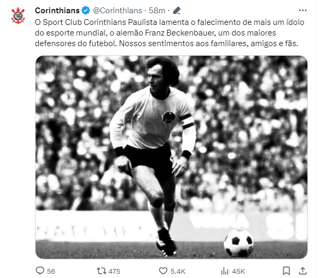Open view analytics bar chart icon
This screenshot has height=278, width=326.
tap(225, 271)
